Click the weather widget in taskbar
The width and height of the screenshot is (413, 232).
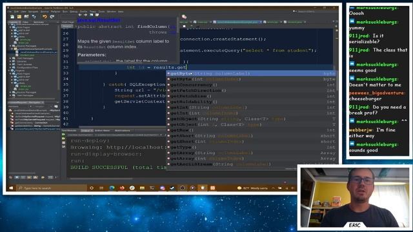252,188
